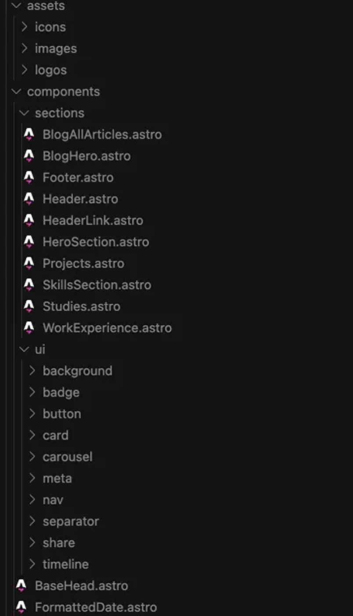Select the HeaderLink.astro file

coord(93,220)
